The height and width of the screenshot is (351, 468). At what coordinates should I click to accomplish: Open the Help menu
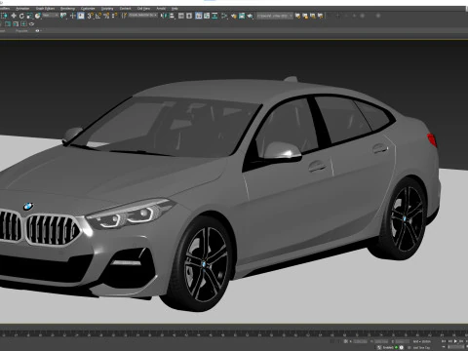[175, 9]
